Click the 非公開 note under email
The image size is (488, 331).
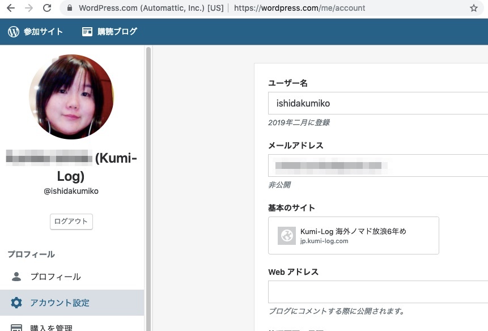tap(279, 185)
